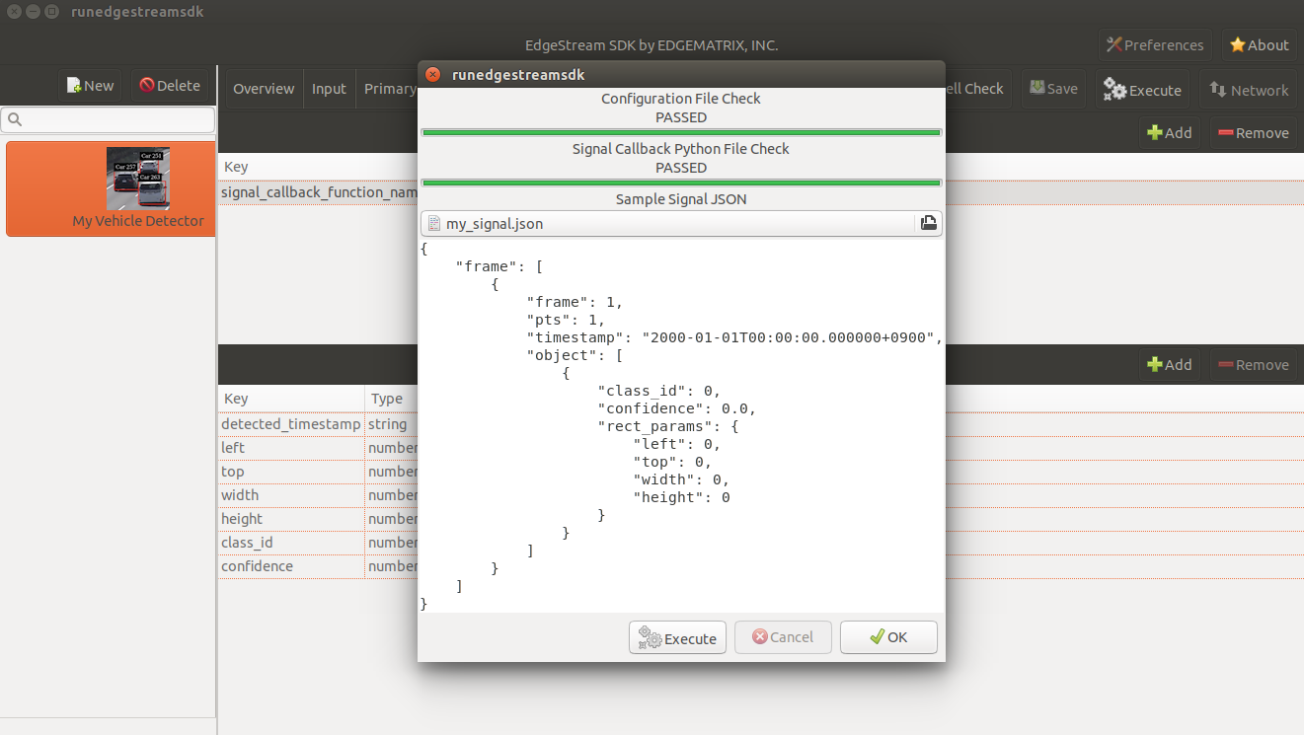Add a row with the lower Add button
Screen dimensions: 1304x735
1170,364
